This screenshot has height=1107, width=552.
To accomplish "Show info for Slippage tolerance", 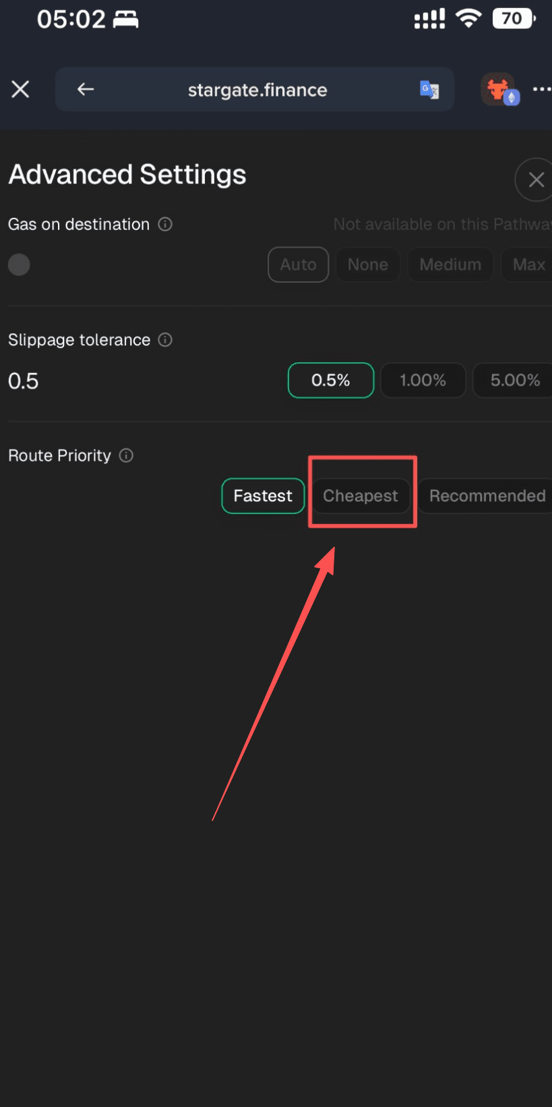I will (x=165, y=339).
